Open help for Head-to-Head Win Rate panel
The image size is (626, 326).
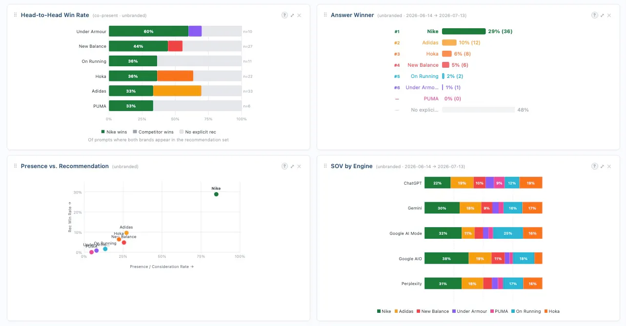[284, 15]
